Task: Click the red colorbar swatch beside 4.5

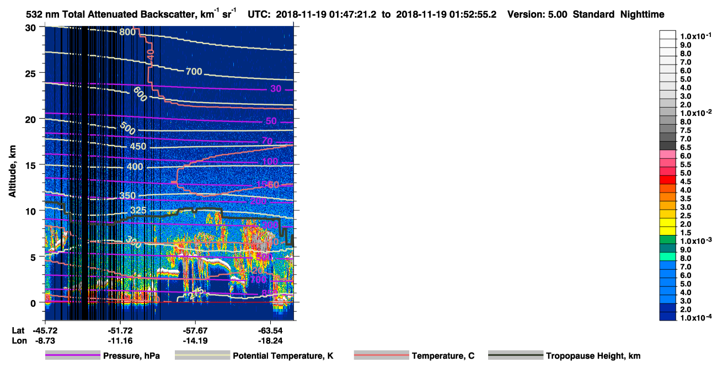Action: pyautogui.click(x=667, y=180)
